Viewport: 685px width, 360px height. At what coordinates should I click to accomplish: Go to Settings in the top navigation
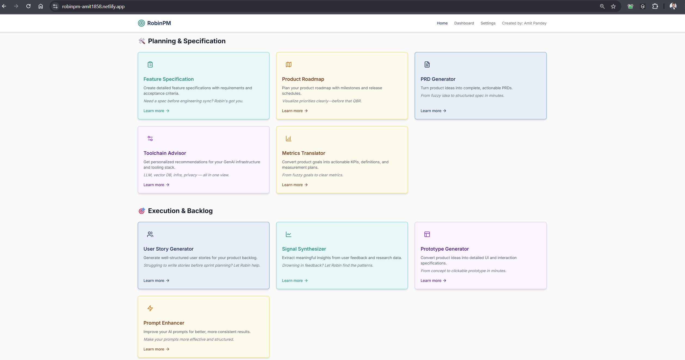[488, 23]
